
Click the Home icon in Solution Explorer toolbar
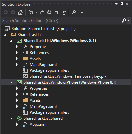pos(20,12)
